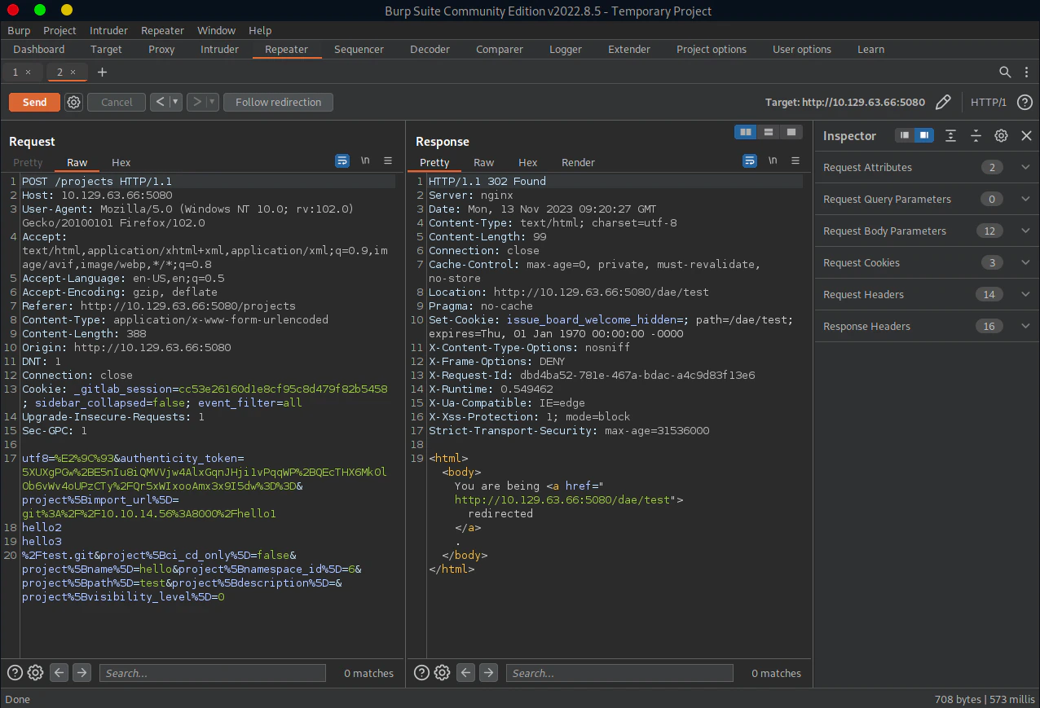The height and width of the screenshot is (708, 1040).
Task: Open the Response pane hamburger menu
Action: 795,161
